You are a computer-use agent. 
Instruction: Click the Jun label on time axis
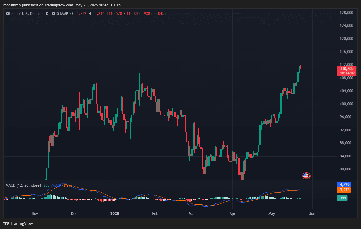312,214
